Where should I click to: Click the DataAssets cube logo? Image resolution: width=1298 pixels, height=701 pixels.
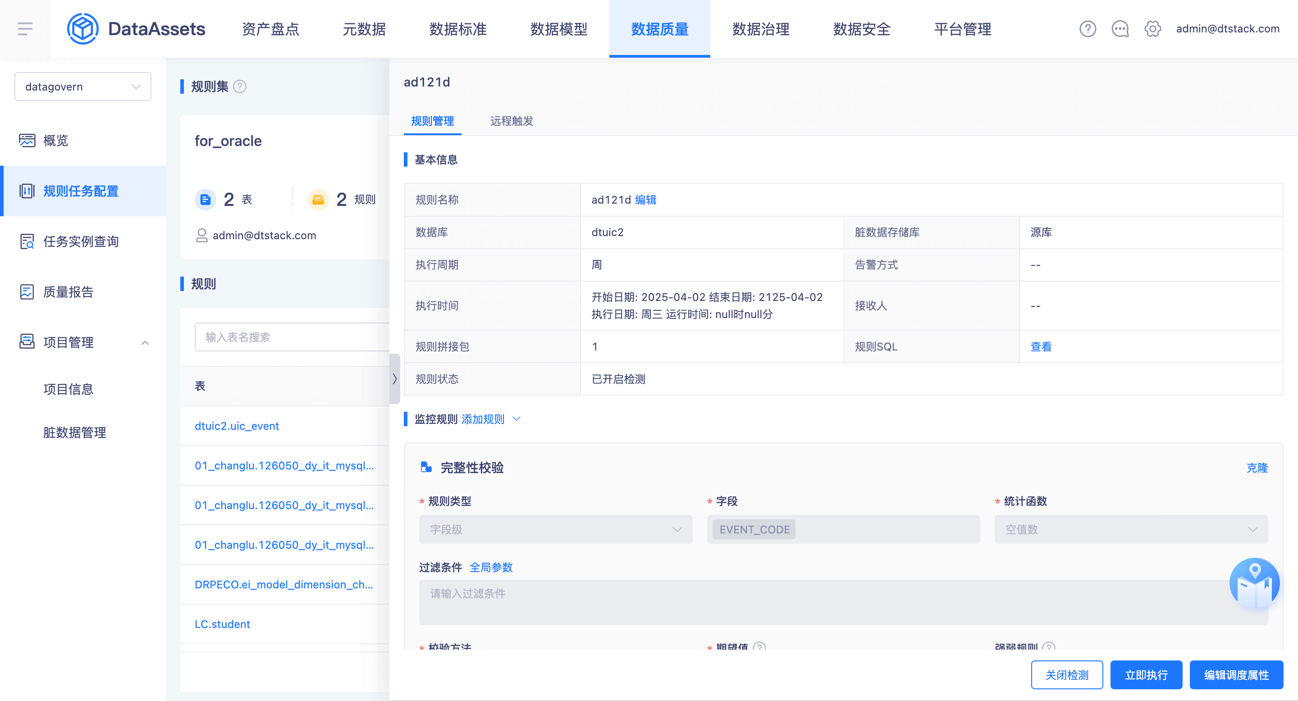[x=82, y=29]
